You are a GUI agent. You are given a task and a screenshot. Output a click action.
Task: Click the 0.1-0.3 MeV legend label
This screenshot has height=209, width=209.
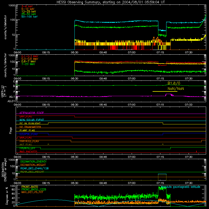point(30,56)
